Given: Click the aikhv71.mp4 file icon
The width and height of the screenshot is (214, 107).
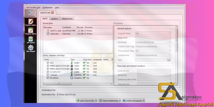Looking at the screenshot, I should point(48,31).
